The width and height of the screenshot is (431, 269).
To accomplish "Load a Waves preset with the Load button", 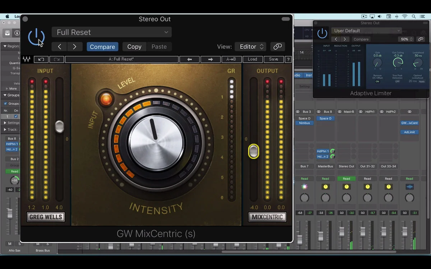I will point(252,59).
